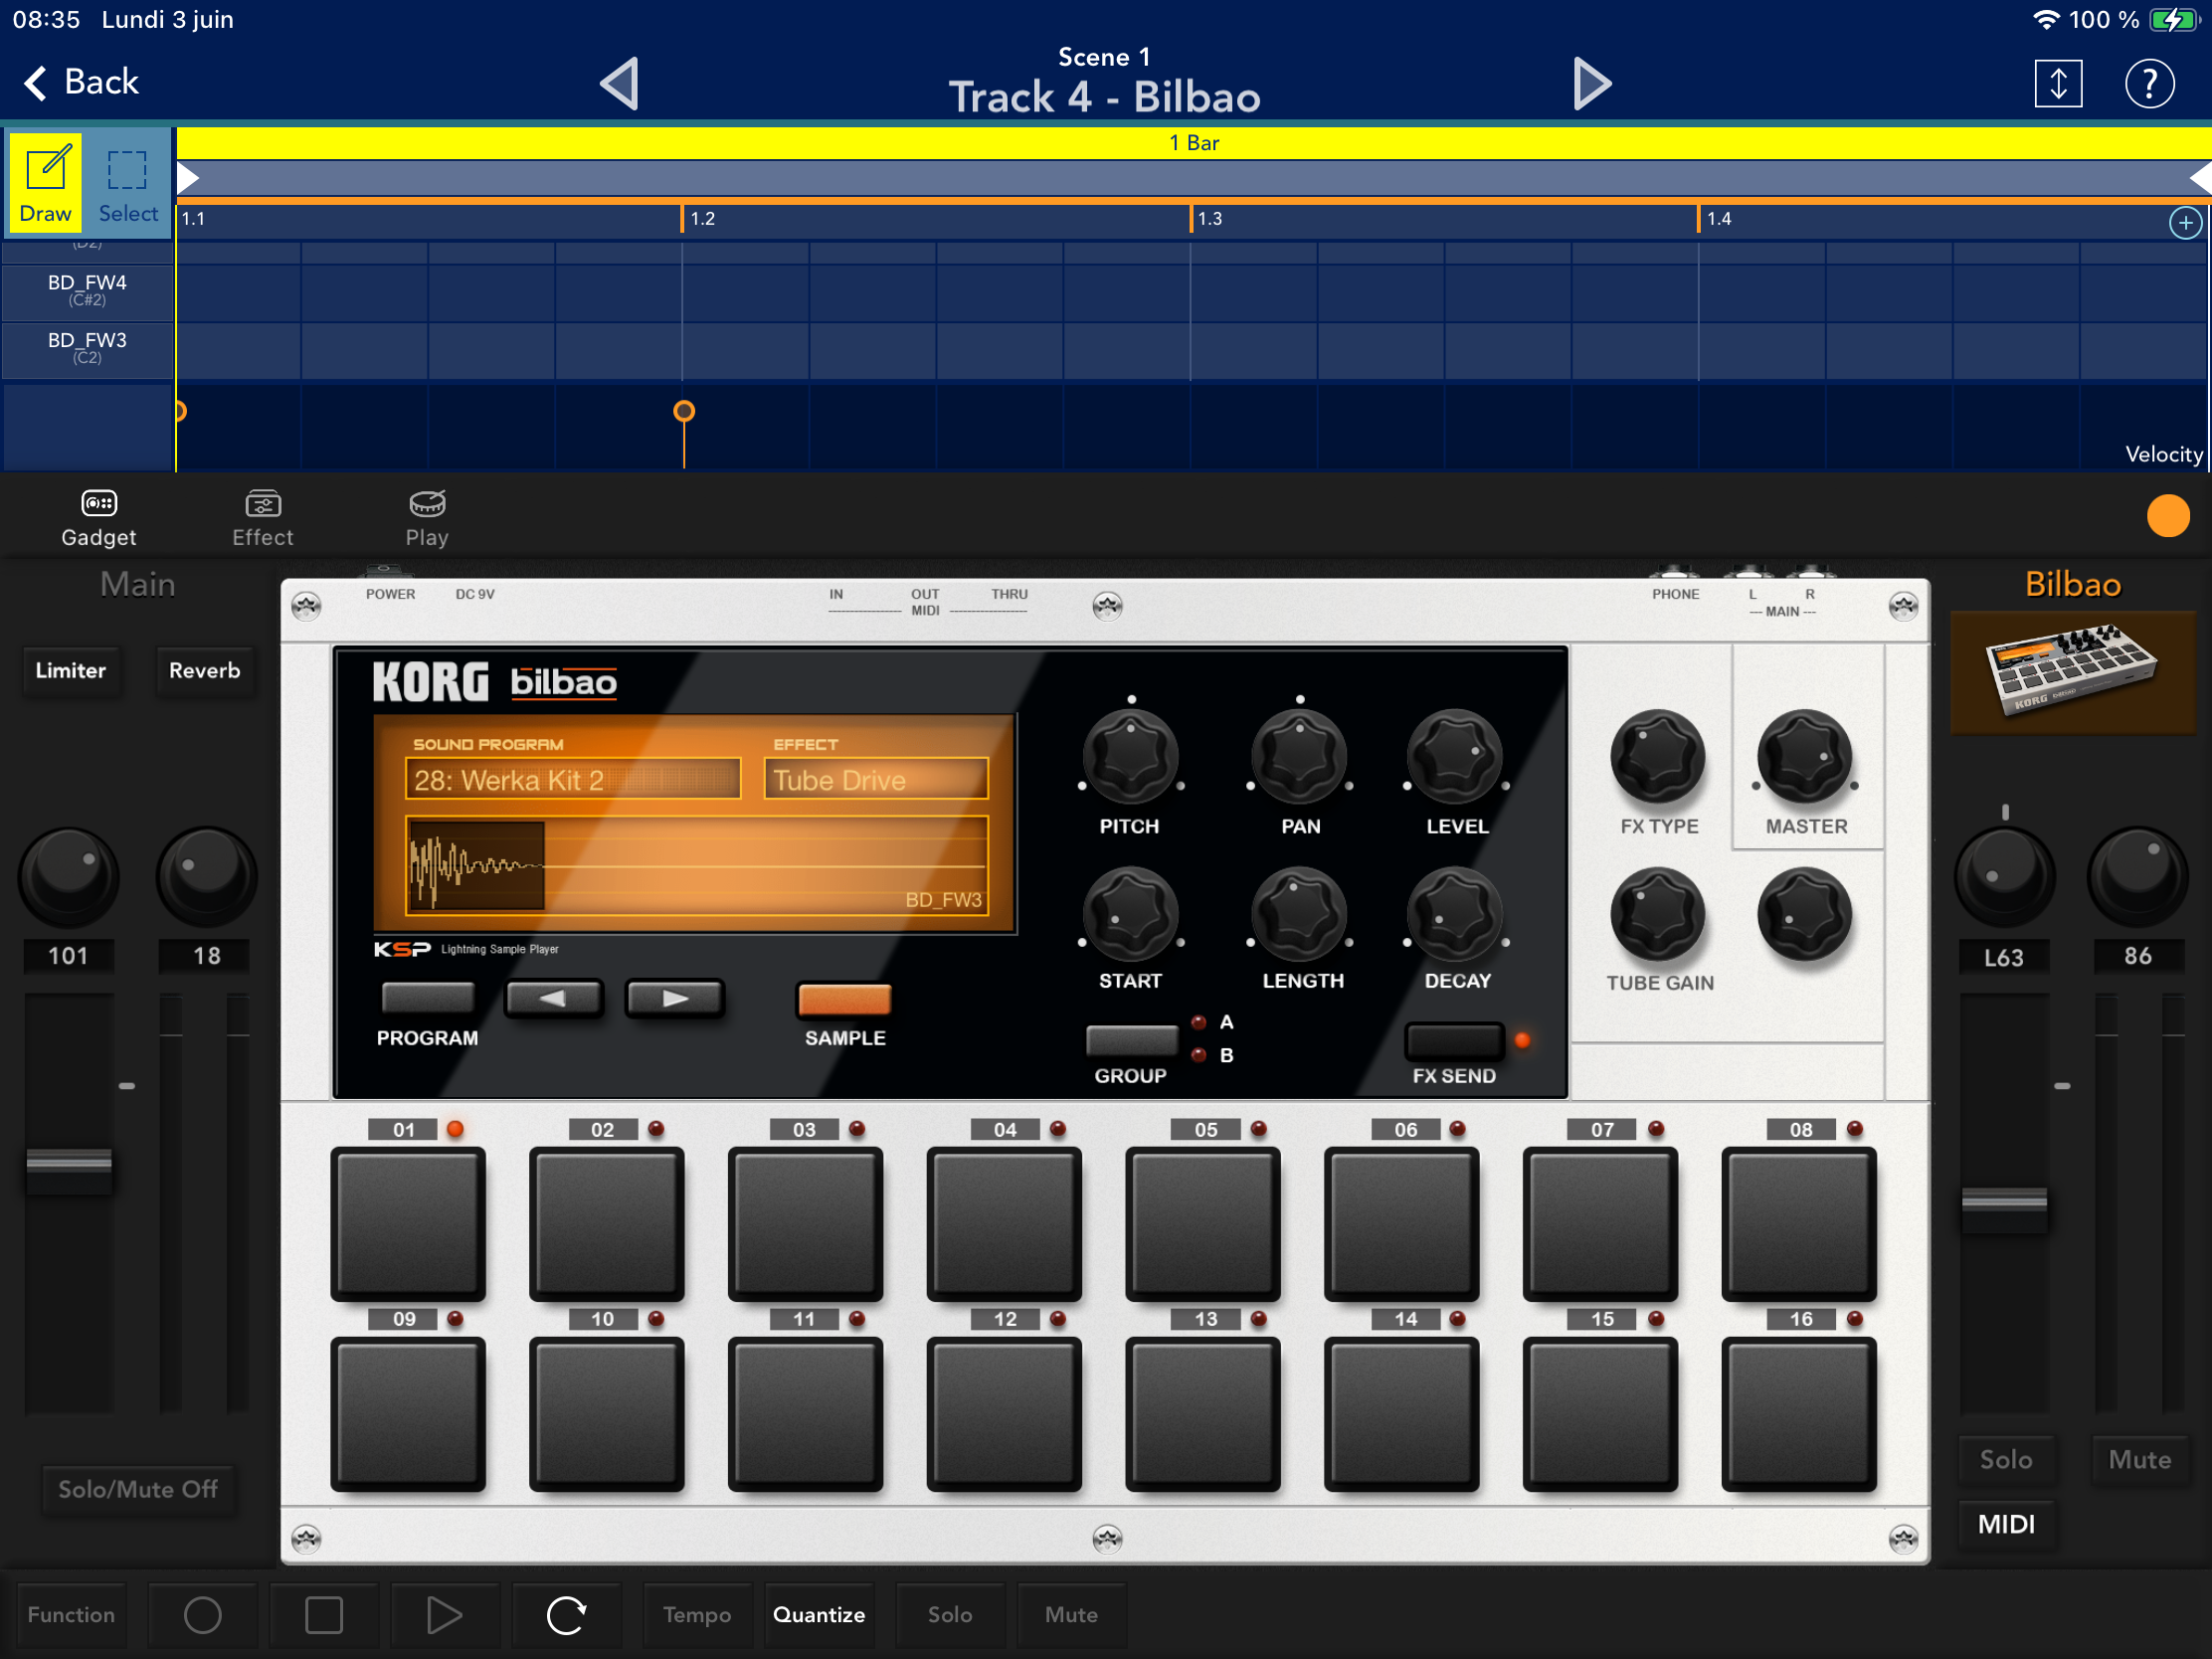Mute the Bilbao track
The height and width of the screenshot is (1659, 2212).
2138,1459
